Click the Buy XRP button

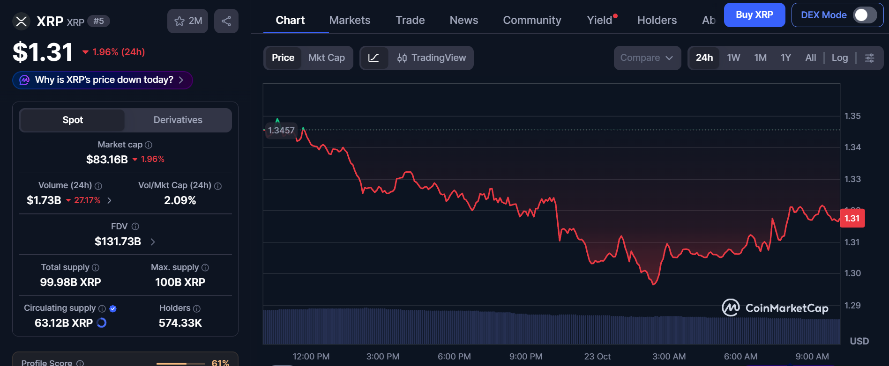tap(755, 15)
